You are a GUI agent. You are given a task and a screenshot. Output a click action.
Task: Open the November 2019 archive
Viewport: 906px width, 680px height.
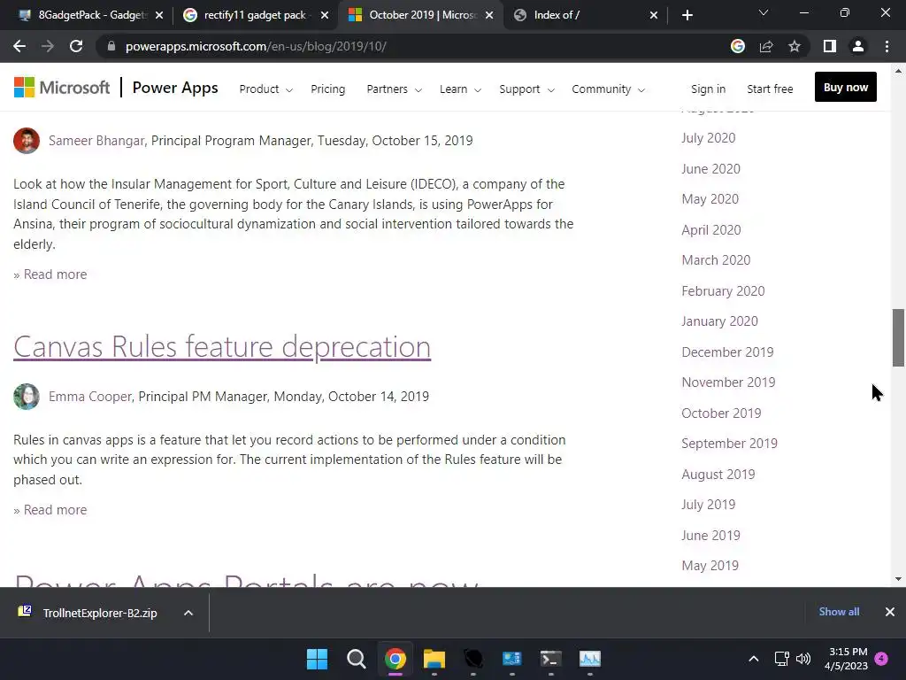pyautogui.click(x=728, y=382)
